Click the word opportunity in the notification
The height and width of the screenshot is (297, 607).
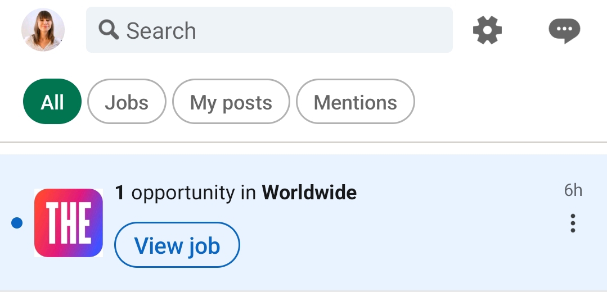pyautogui.click(x=183, y=193)
